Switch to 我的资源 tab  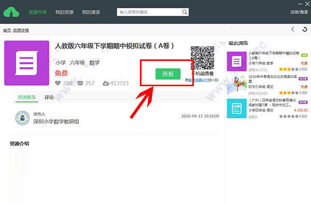64,12
